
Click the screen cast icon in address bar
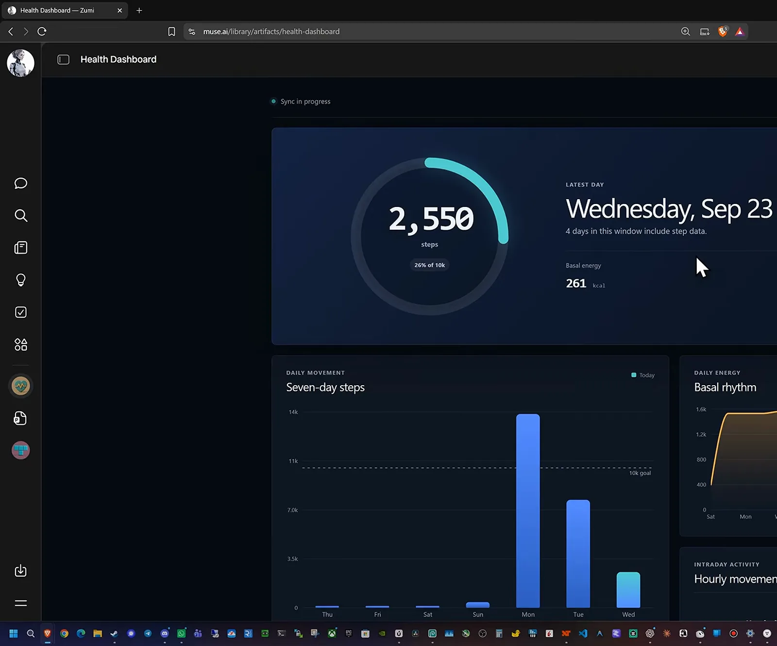tap(705, 32)
